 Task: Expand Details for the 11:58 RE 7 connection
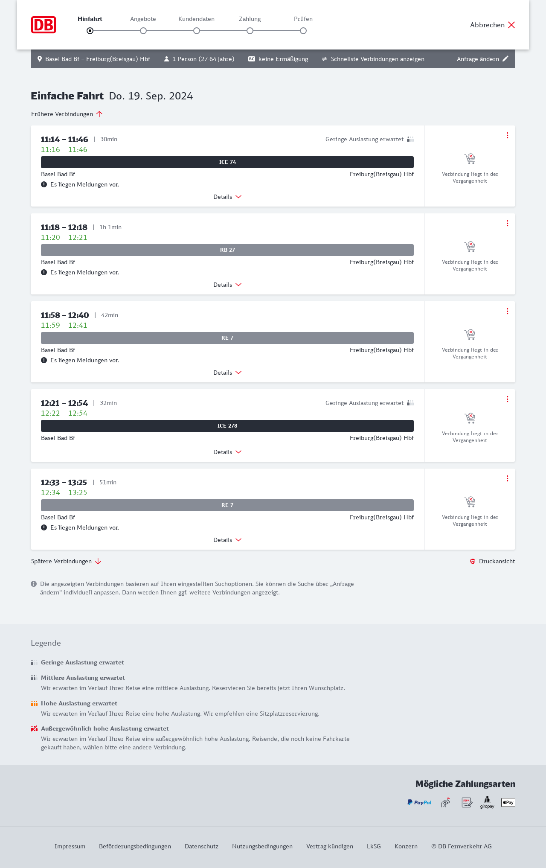(227, 373)
